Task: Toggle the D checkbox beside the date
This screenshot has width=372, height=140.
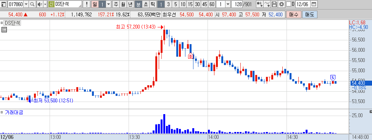Action: coord(289,4)
